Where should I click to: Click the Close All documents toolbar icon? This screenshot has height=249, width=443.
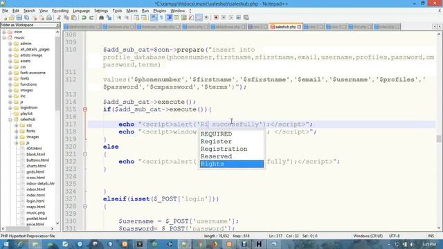coord(42,18)
